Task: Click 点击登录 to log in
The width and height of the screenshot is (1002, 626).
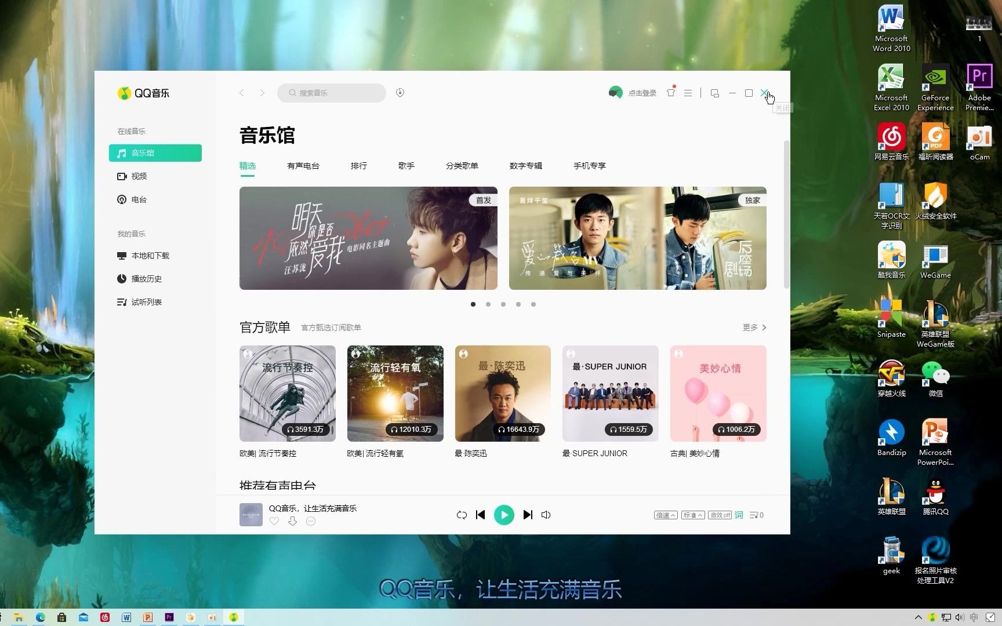Action: (x=642, y=93)
